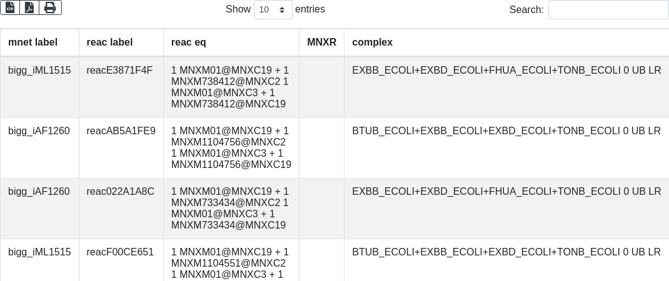669x281 pixels.
Task: Export the table as PDF
Action: click(x=29, y=7)
